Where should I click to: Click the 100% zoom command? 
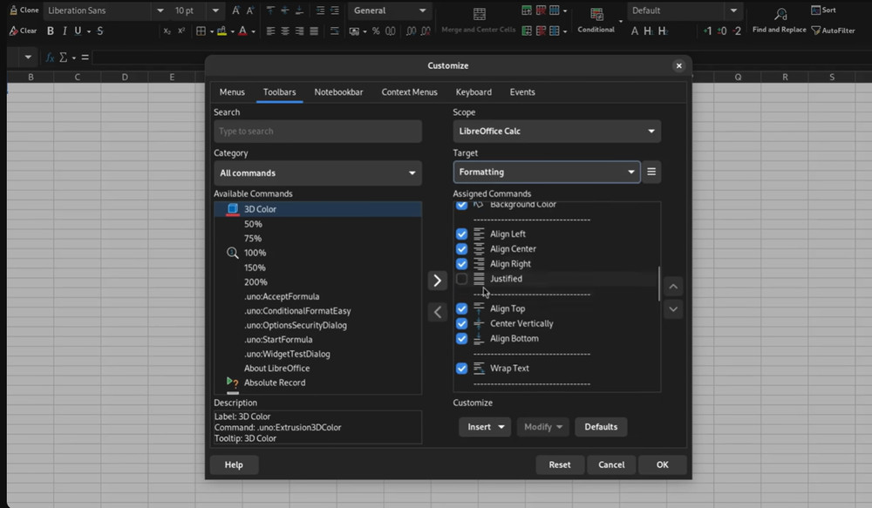click(255, 253)
